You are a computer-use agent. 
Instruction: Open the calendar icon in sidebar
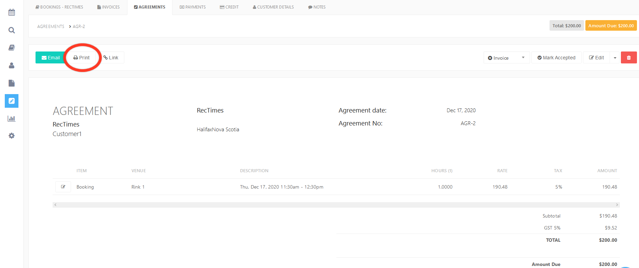tap(12, 13)
